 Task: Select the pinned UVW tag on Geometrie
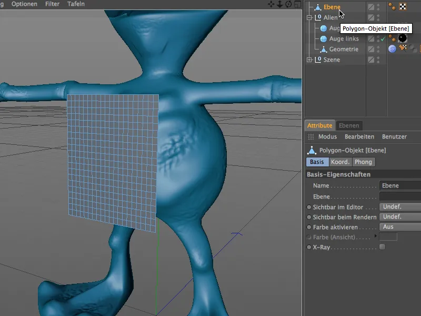pyautogui.click(x=403, y=48)
